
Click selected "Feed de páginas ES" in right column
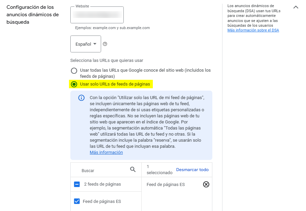(x=166, y=185)
